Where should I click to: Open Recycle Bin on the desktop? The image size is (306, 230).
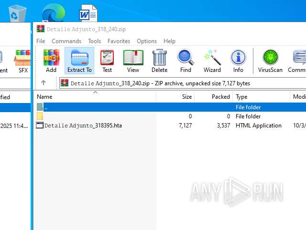[17, 13]
